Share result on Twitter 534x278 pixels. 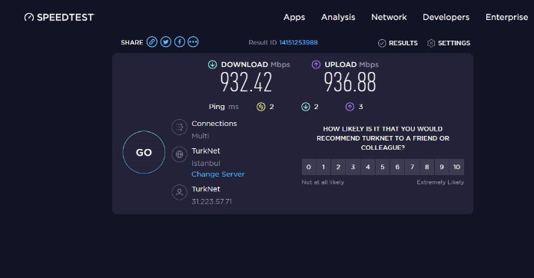point(166,41)
